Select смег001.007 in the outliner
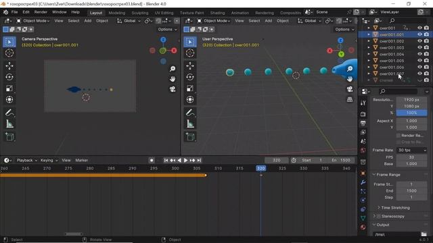 click(391, 74)
